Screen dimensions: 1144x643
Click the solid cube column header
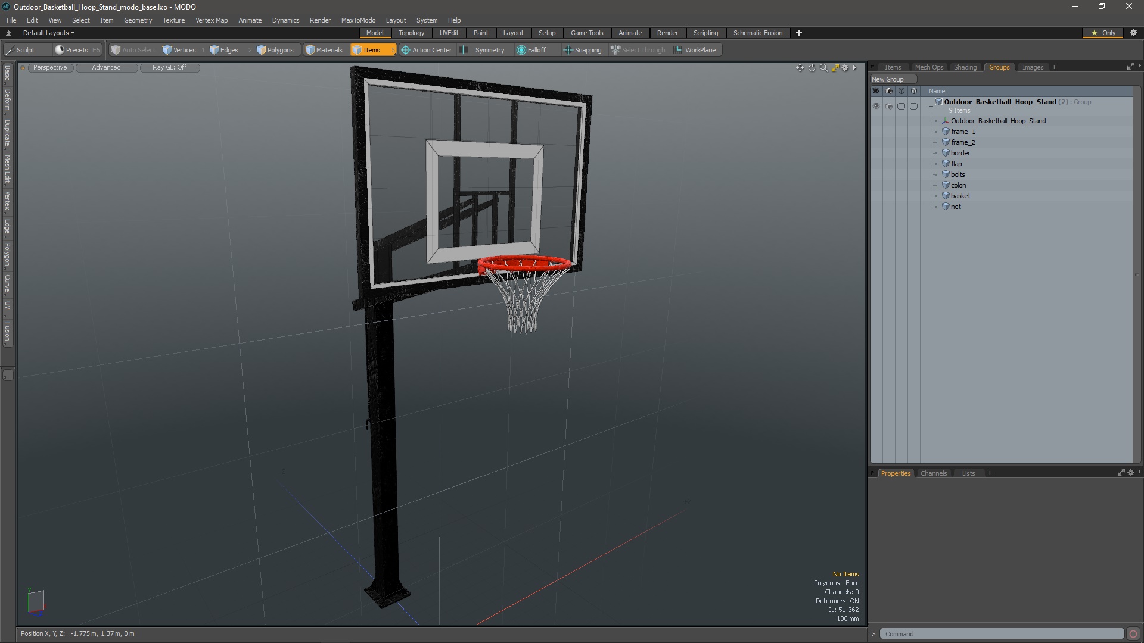coord(914,91)
